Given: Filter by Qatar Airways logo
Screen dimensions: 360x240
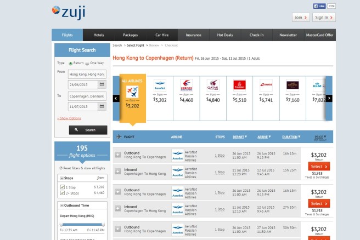Looking at the screenshot, I should pyautogui.click(x=213, y=85).
